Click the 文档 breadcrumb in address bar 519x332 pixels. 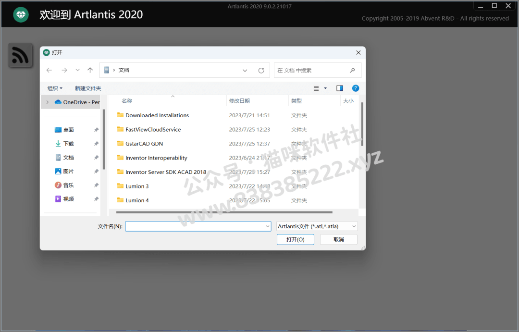[124, 70]
